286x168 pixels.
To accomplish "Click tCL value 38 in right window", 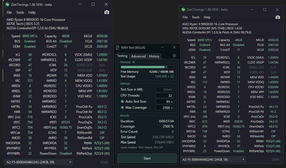I will click(205, 57).
